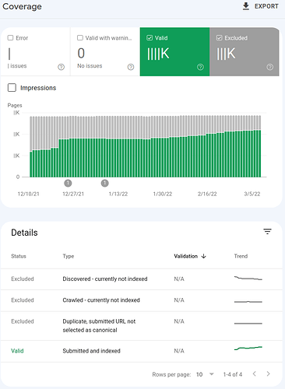Open Duplicate, submitted URL not selected row
285x389 pixels.
(142, 326)
